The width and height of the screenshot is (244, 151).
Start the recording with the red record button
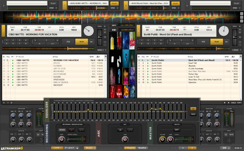click(71, 130)
